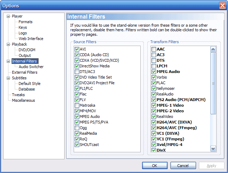This screenshot has width=228, height=173.
Task: Toggle the Ogg source filter checkbox
Action: 77,128
